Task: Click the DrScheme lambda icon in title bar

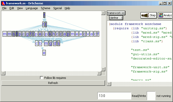Action: pyautogui.click(x=3, y=3)
